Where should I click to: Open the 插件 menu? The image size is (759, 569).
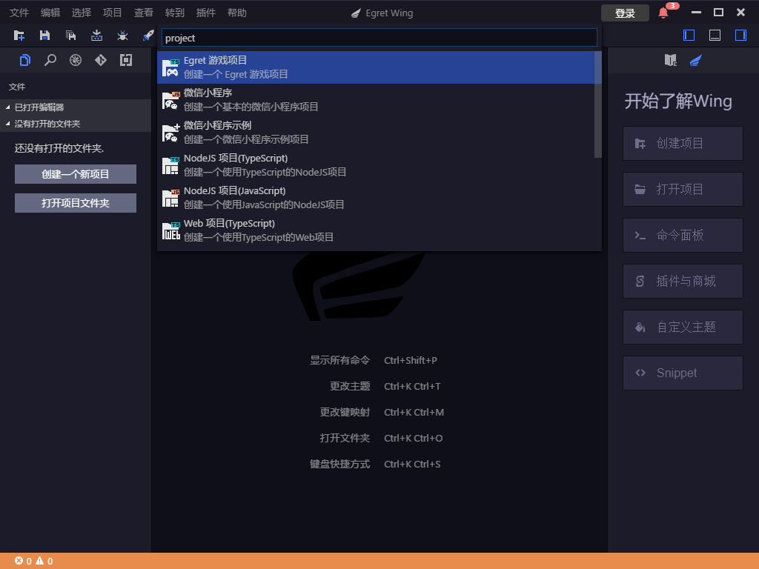[206, 13]
